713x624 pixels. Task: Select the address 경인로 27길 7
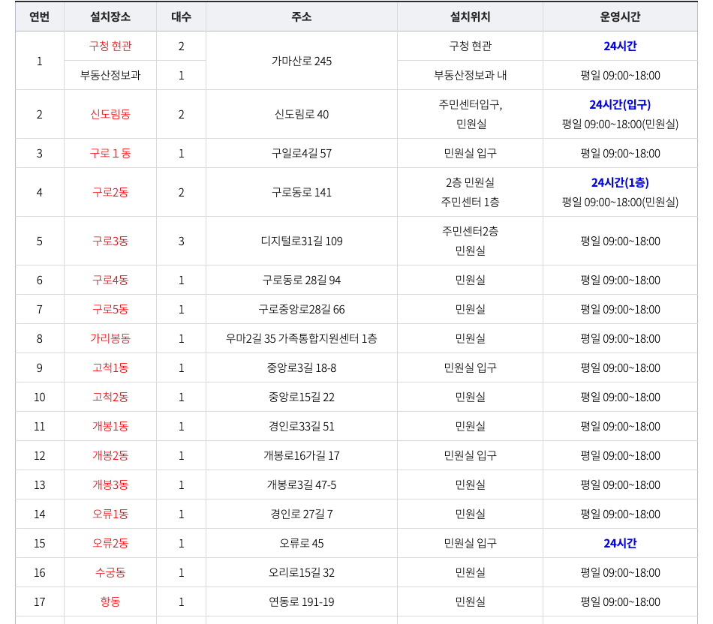coord(302,514)
